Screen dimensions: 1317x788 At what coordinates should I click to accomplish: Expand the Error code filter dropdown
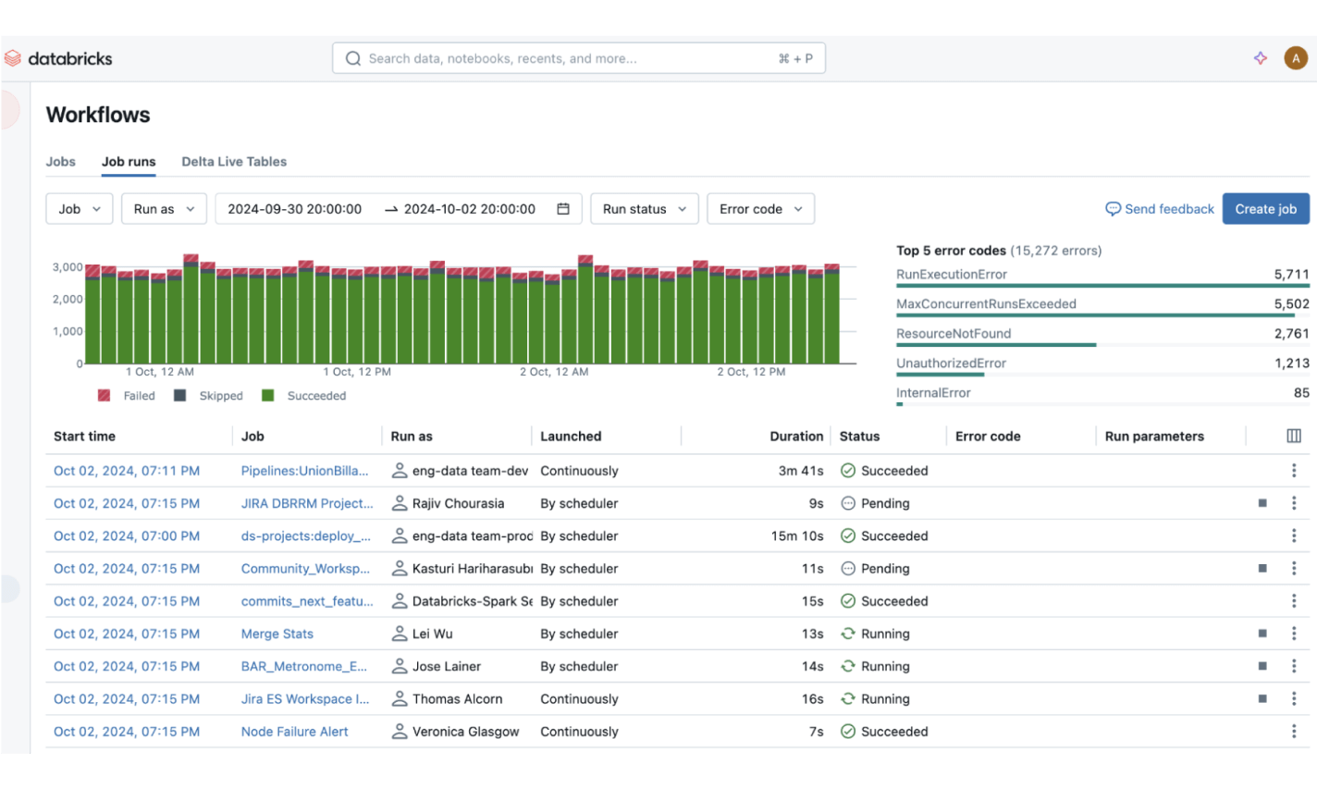(760, 209)
